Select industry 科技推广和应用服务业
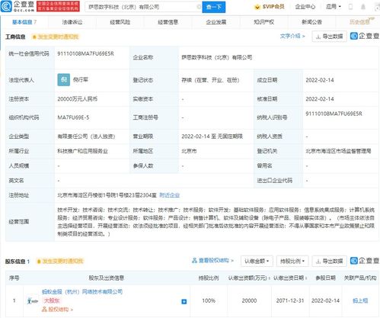This screenshot has width=380, height=318. click(x=82, y=151)
